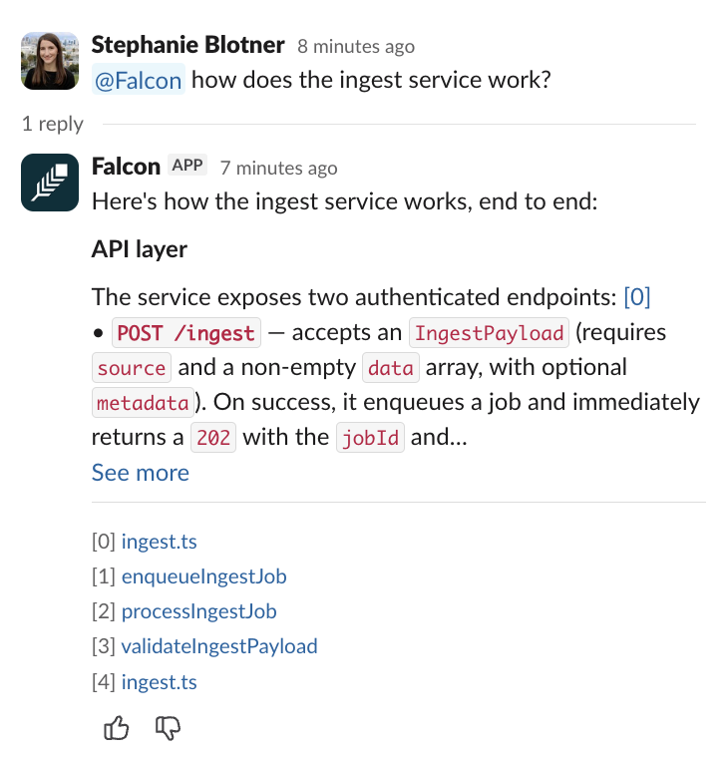
Task: Open the processIngestJob reference link
Action: (x=198, y=611)
